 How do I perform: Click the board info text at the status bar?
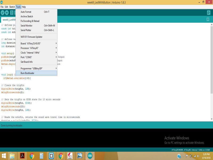(191, 150)
